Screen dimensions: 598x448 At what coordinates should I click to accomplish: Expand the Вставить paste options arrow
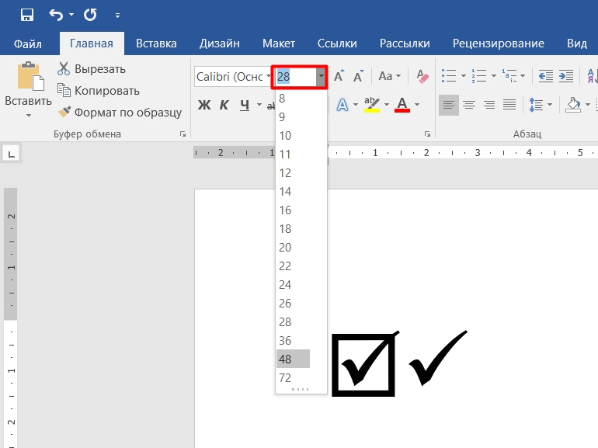pyautogui.click(x=29, y=115)
